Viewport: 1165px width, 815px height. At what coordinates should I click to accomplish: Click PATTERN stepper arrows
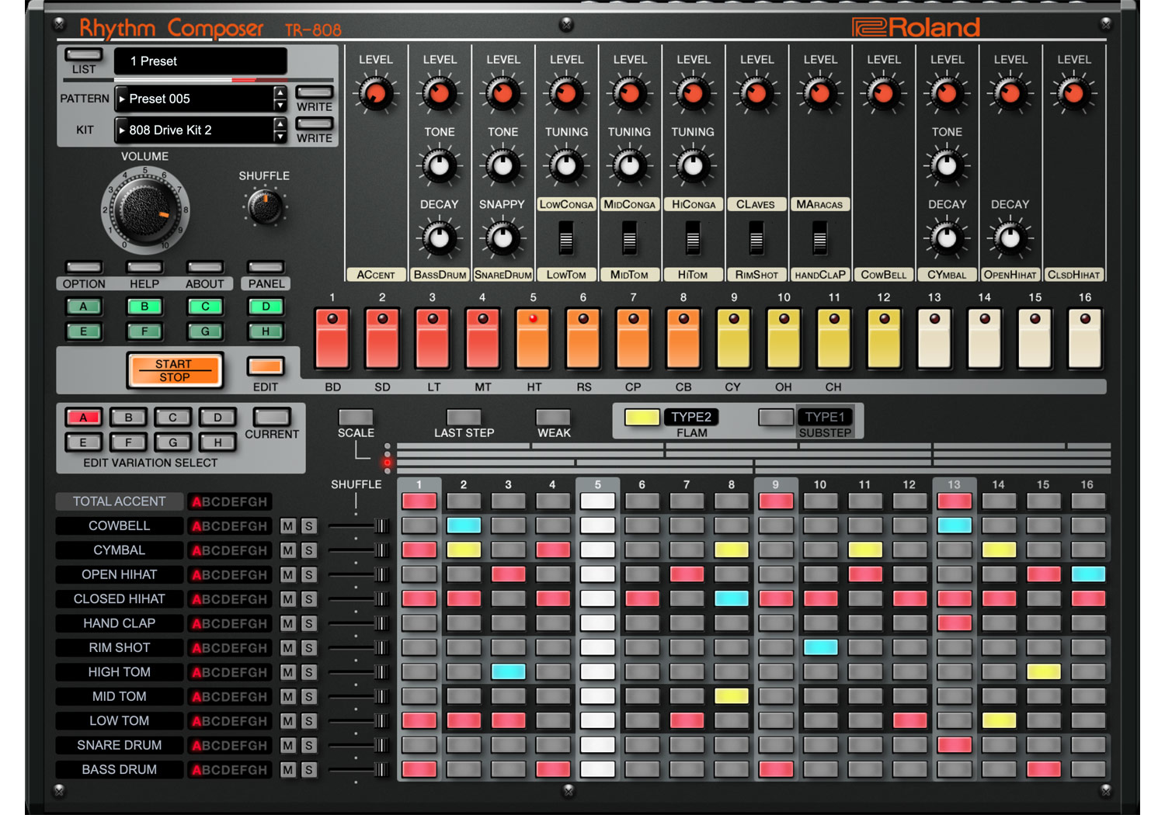pos(280,99)
